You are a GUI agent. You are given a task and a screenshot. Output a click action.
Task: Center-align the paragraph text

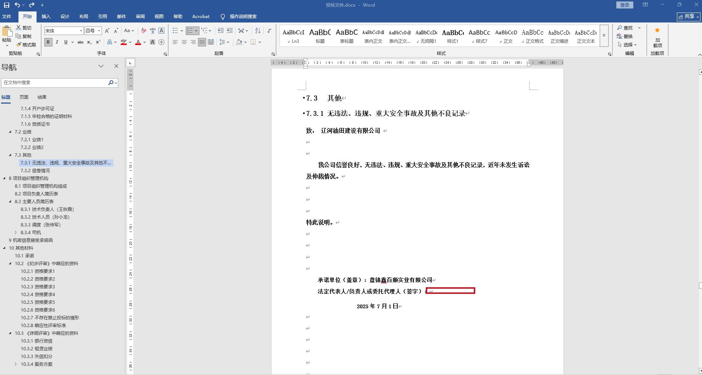point(184,42)
